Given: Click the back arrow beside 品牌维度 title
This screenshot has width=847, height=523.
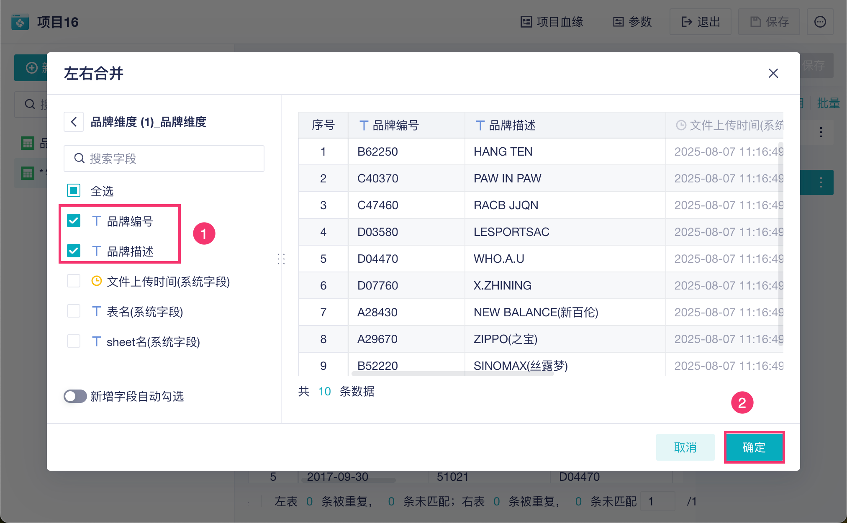Looking at the screenshot, I should click(74, 122).
